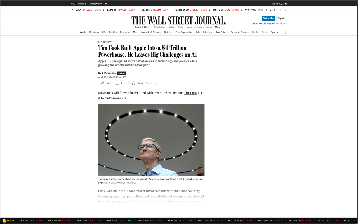The height and width of the screenshot is (224, 358).
Task: Click QQQ in the bottom ticker
Action: click(x=30, y=221)
